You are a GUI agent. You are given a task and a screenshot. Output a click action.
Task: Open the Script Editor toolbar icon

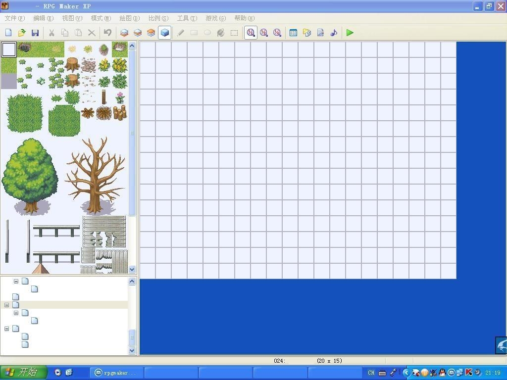[x=320, y=33]
